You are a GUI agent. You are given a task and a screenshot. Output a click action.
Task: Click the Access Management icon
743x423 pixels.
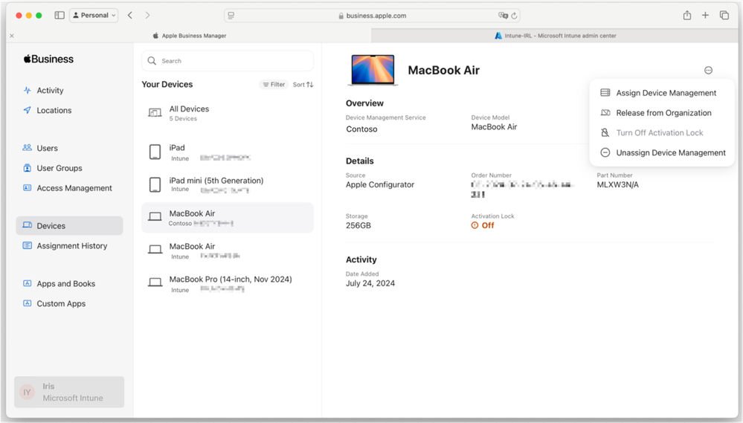27,187
